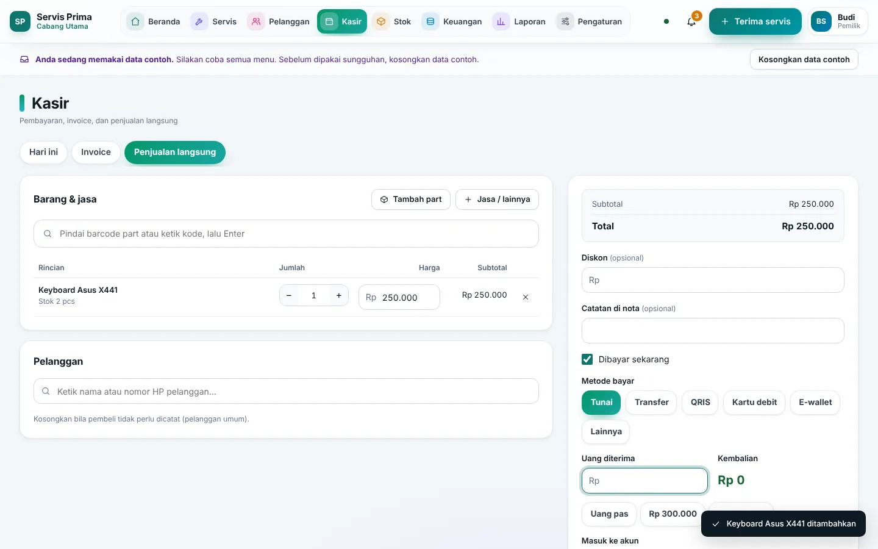
Task: Open the notifications bell
Action: (x=691, y=21)
